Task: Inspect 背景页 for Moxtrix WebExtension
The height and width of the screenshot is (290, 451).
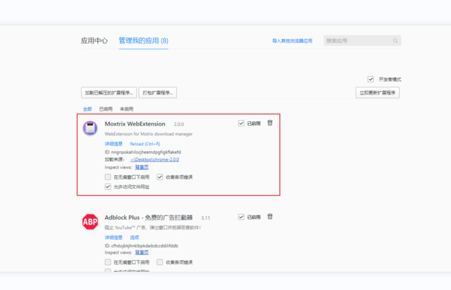Action: click(x=142, y=167)
